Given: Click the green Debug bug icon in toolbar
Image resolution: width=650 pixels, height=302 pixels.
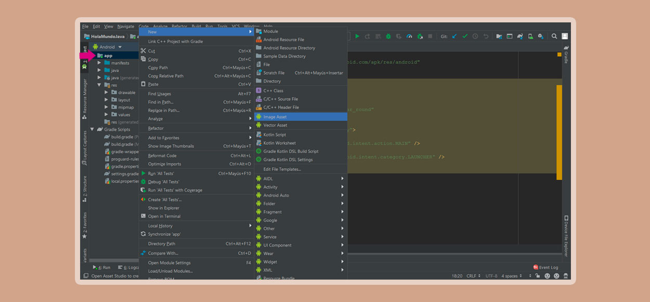Looking at the screenshot, I should point(388,36).
